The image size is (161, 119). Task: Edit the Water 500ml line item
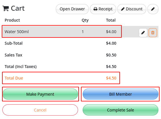143,33
